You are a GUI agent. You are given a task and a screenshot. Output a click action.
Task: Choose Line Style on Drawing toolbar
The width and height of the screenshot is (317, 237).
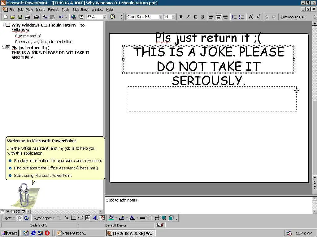(x=142, y=218)
